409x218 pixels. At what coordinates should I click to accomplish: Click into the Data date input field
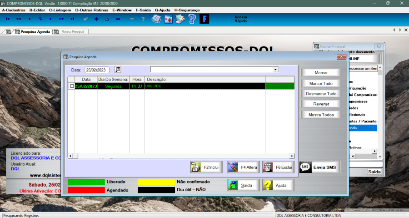pyautogui.click(x=97, y=70)
